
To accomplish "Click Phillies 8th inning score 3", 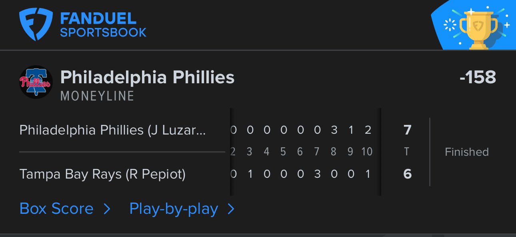I will pyautogui.click(x=334, y=130).
